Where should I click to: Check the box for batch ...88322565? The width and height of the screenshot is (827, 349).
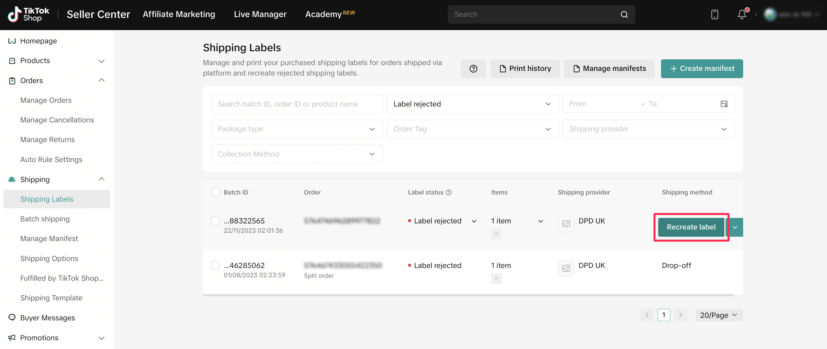(215, 221)
